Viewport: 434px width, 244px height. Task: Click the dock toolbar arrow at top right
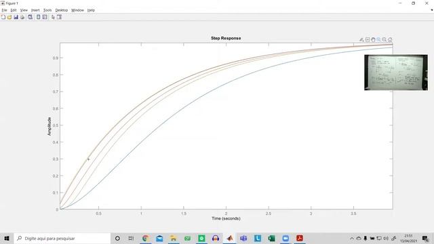click(431, 10)
